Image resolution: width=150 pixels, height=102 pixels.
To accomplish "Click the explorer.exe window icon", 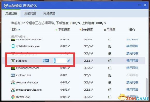I will click(13, 75).
